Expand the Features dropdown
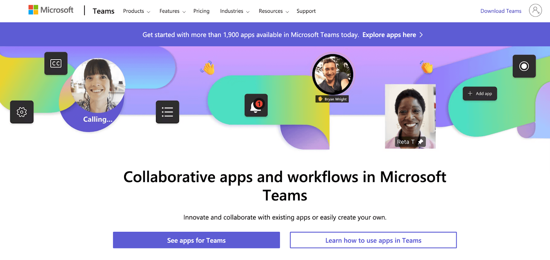 coord(173,11)
